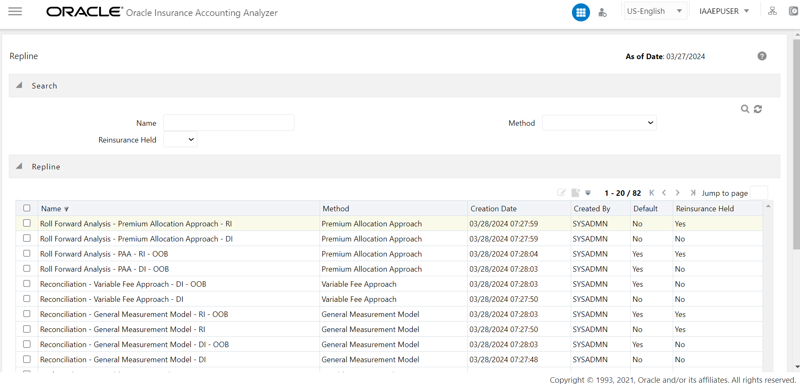
Task: Open the help question mark icon
Action: click(x=762, y=56)
